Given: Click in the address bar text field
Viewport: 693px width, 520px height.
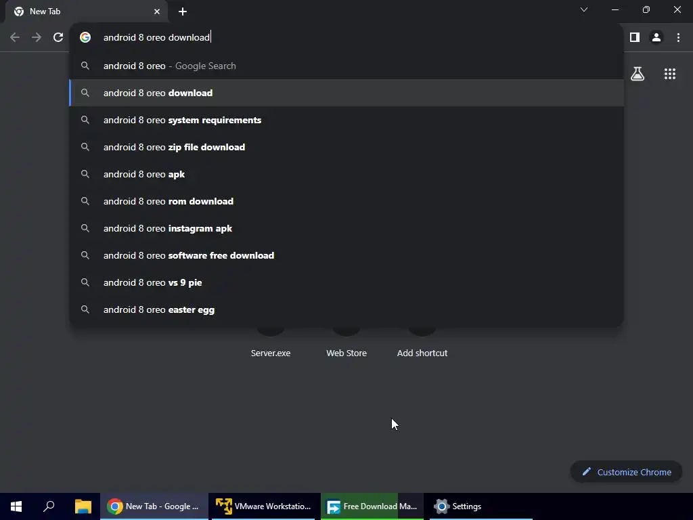Looking at the screenshot, I should pyautogui.click(x=353, y=37).
